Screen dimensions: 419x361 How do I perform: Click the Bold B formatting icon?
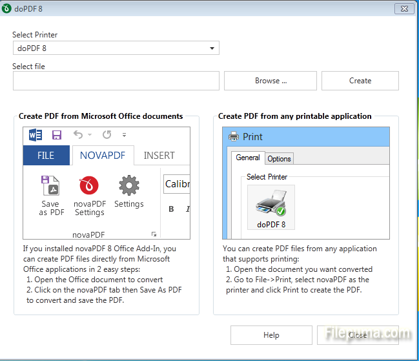(172, 209)
